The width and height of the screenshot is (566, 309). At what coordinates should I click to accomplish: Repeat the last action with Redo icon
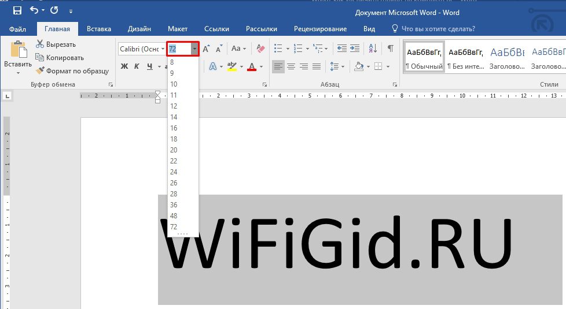[54, 10]
